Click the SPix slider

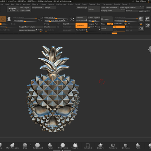tap(141, 24)
